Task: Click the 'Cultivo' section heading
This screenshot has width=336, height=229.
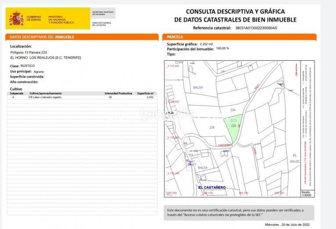Action: pos(16,89)
